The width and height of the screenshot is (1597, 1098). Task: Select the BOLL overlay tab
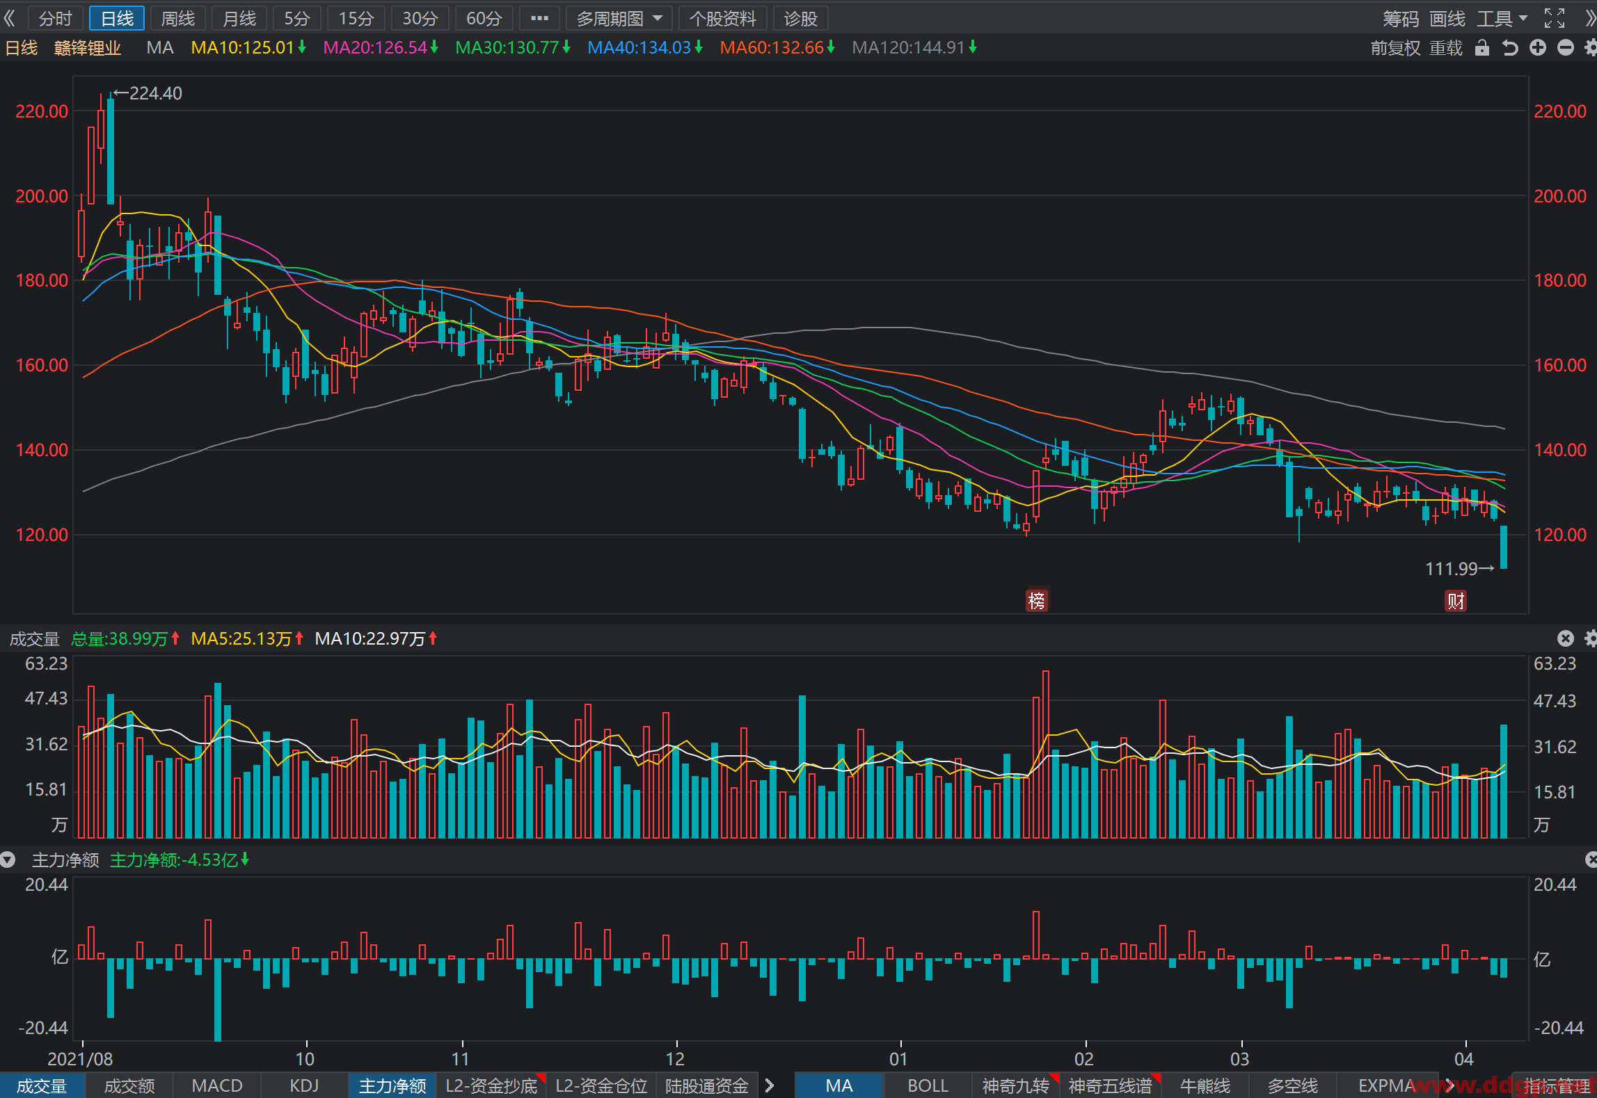928,1085
